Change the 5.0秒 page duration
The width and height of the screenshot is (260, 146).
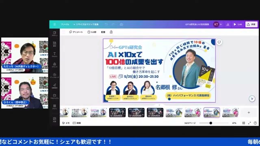pos(92,32)
